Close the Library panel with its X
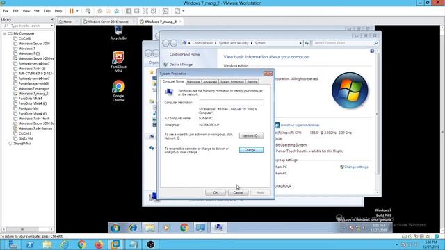The width and height of the screenshot is (445, 250). coord(52,19)
